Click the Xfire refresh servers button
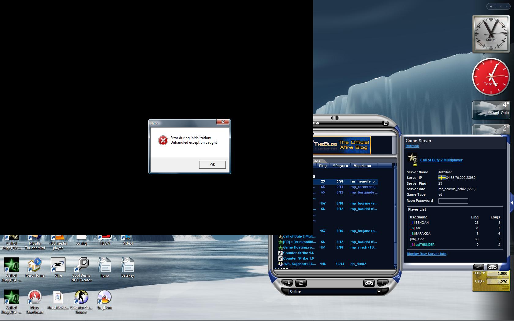Viewport: 514px width, 321px height. pyautogui.click(x=301, y=283)
